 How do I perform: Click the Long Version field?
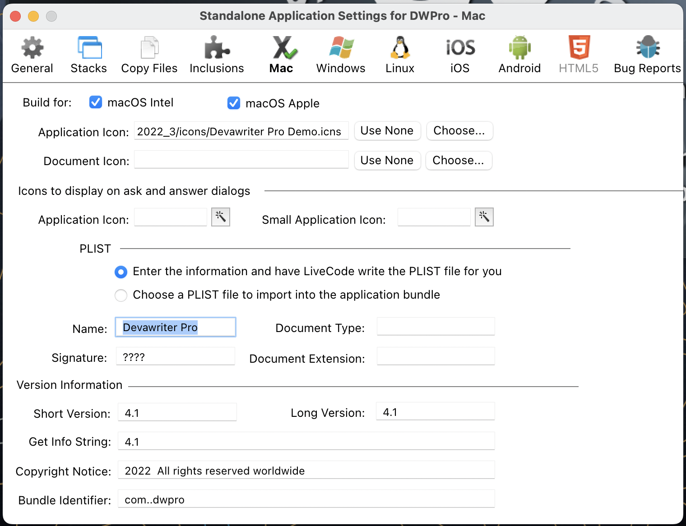(436, 411)
